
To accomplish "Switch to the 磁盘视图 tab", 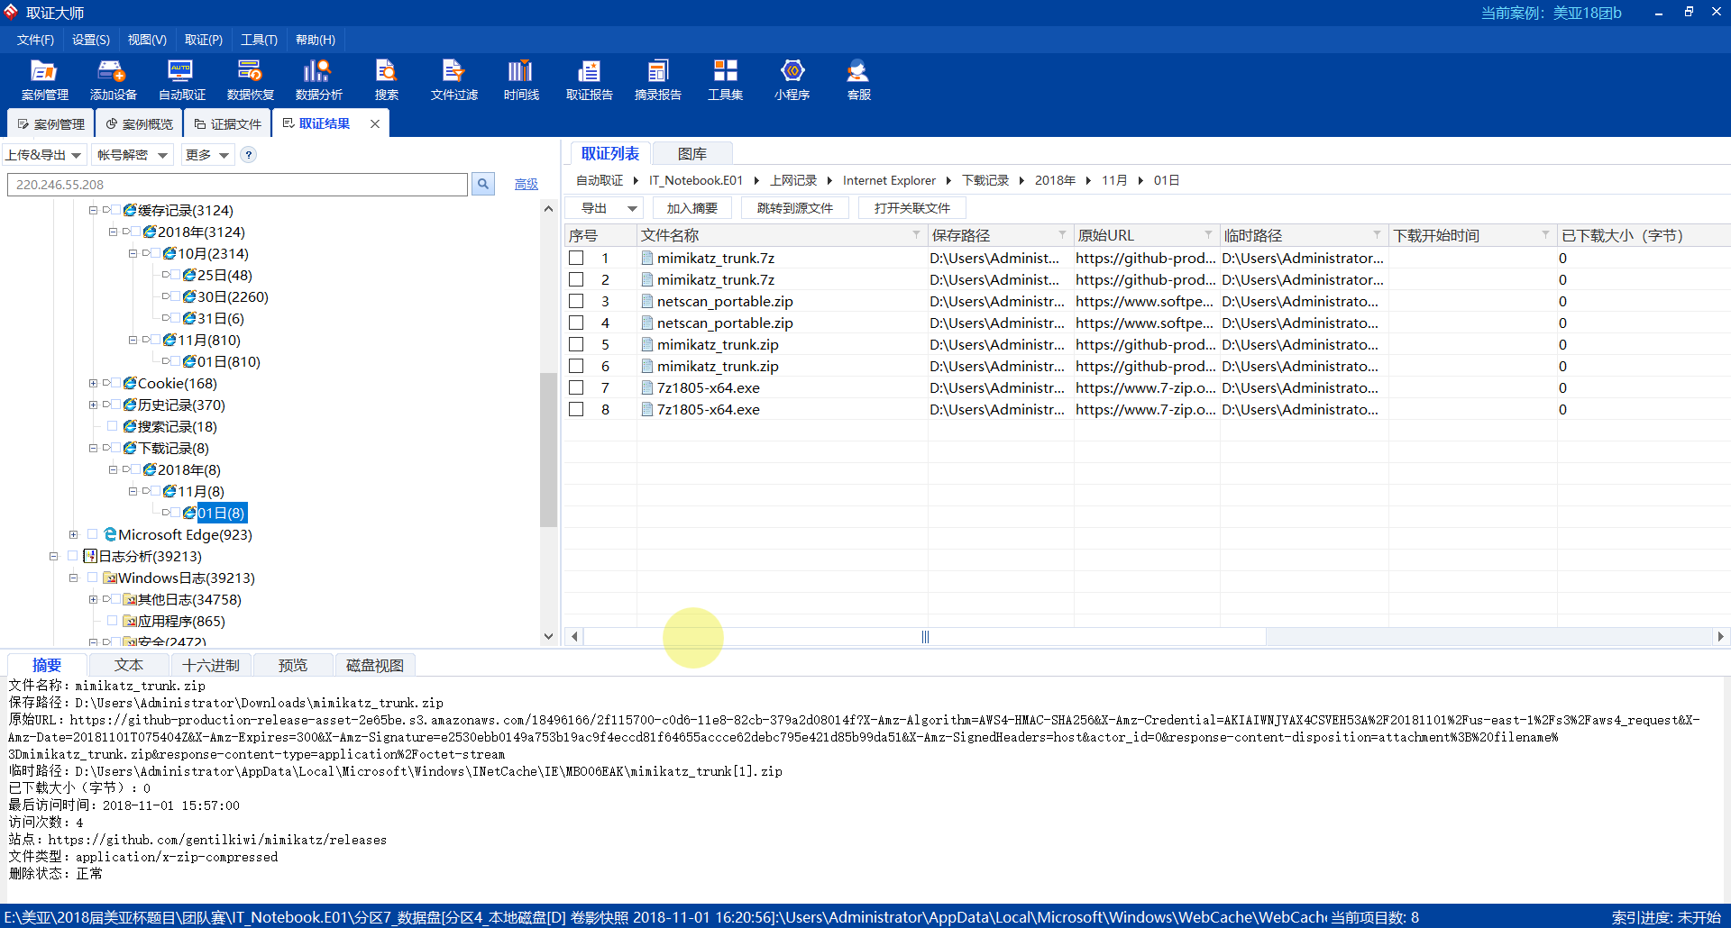I will click(375, 665).
